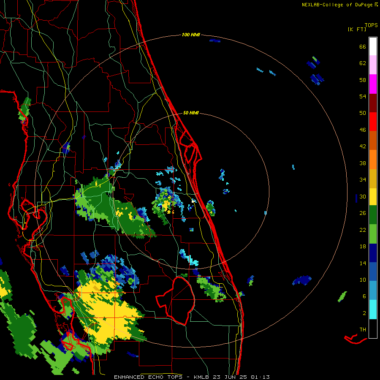Viewport: 380px width, 380px height.
Task: Click the 38 legend value
Action: click(x=363, y=163)
